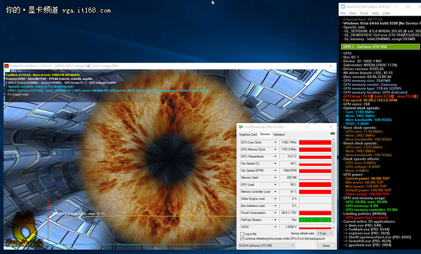
Task: Open PerfCap Reason sensor dropdown
Action: [x=275, y=220]
